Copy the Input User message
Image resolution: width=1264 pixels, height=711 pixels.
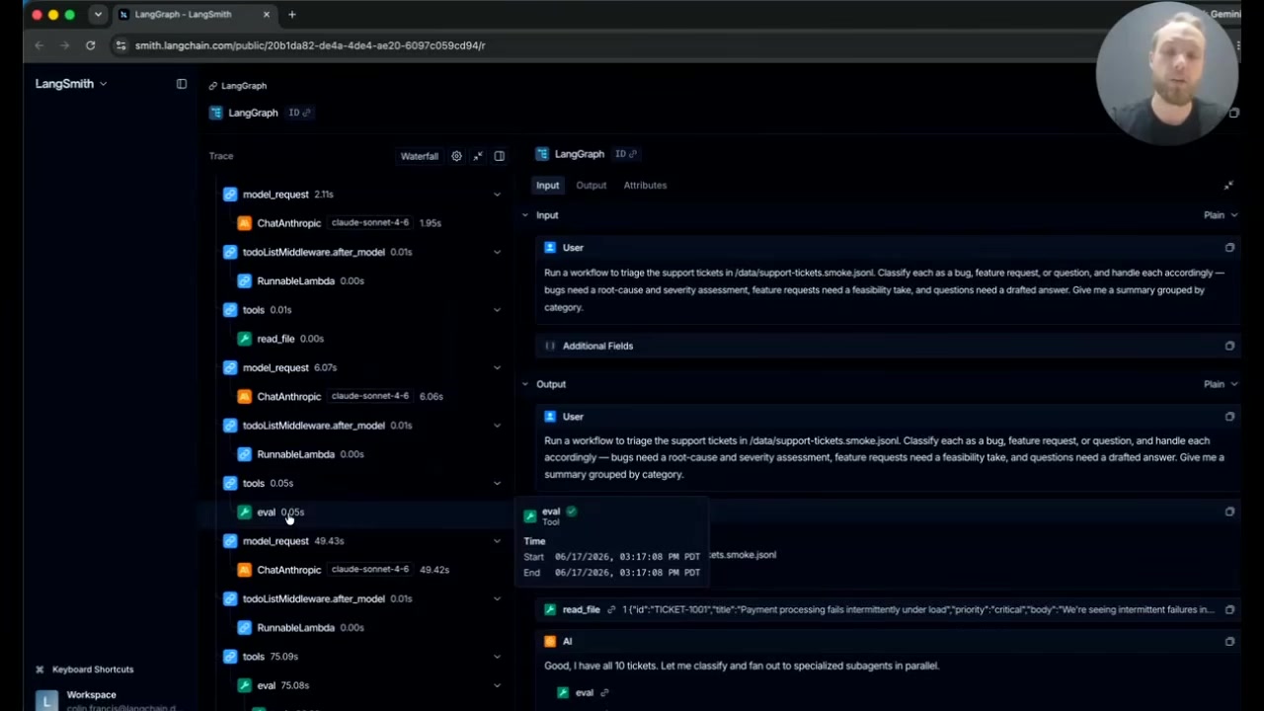[x=1229, y=248]
